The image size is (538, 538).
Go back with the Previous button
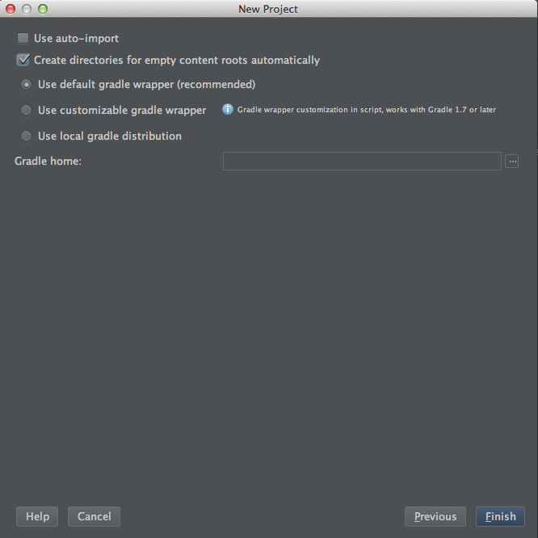[435, 516]
